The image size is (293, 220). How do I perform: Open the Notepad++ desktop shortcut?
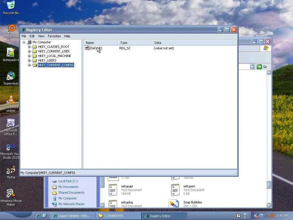click(11, 54)
